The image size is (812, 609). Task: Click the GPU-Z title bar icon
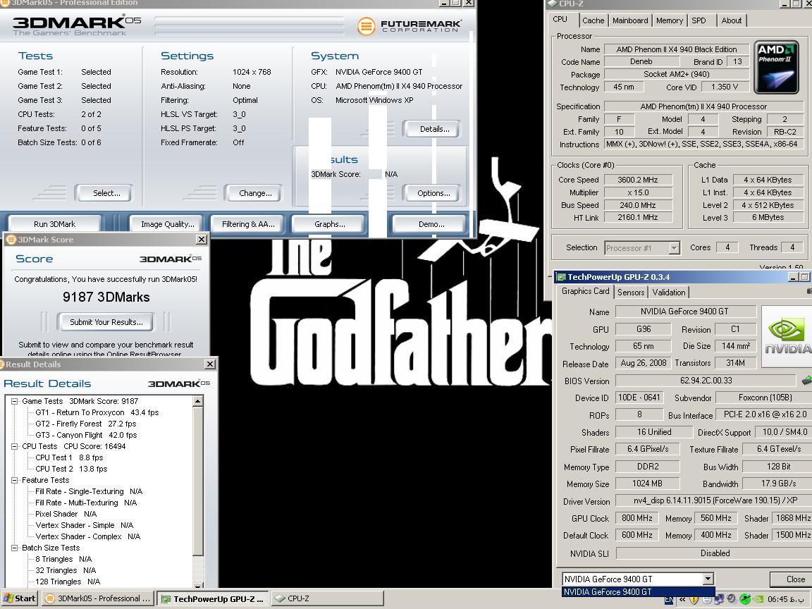click(x=561, y=277)
